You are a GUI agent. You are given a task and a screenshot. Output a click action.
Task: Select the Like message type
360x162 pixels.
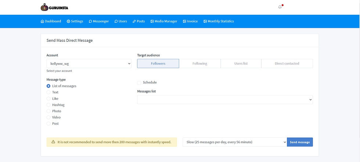[48, 99]
